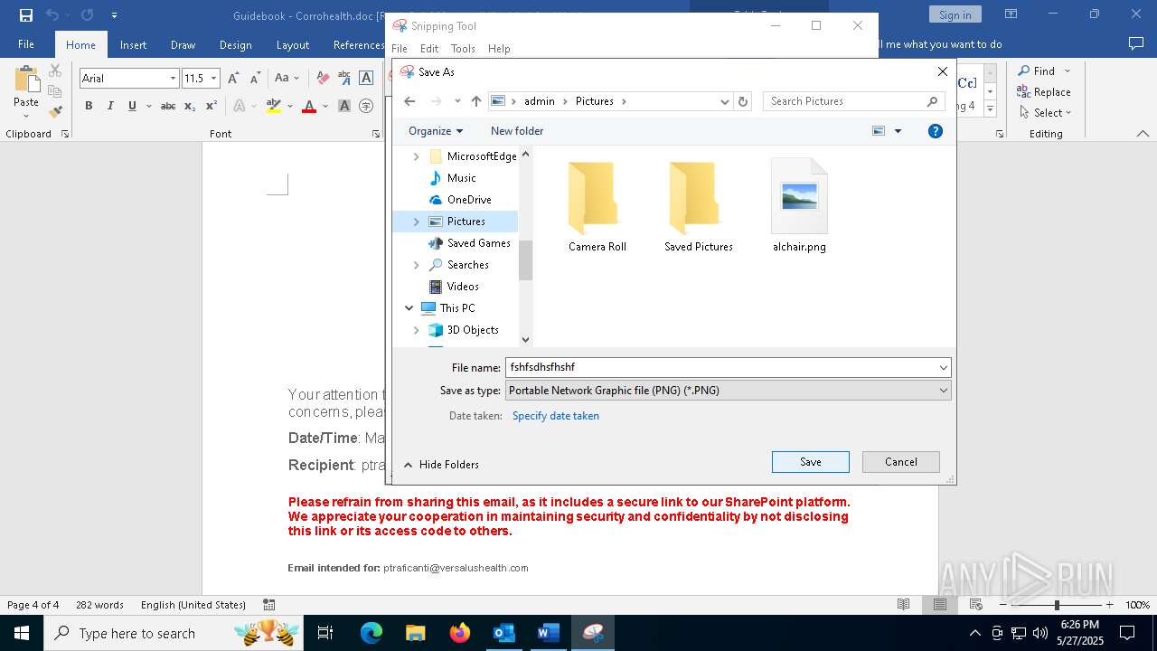Open the Layout tab in Word
The image size is (1157, 651).
292,44
